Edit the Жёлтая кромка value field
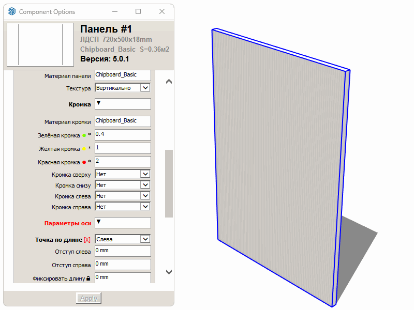 (123, 148)
